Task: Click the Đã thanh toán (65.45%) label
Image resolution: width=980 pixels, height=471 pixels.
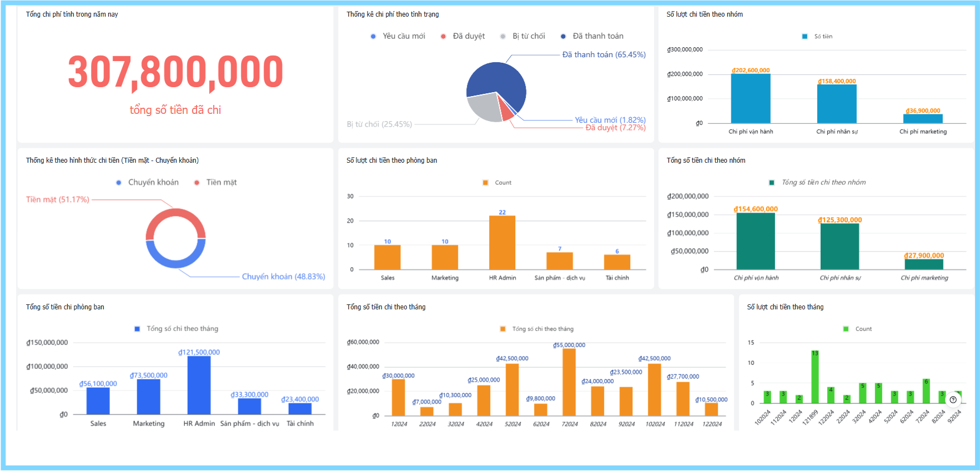Action: tap(604, 54)
